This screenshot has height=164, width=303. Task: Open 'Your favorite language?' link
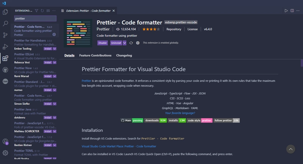[180, 113]
